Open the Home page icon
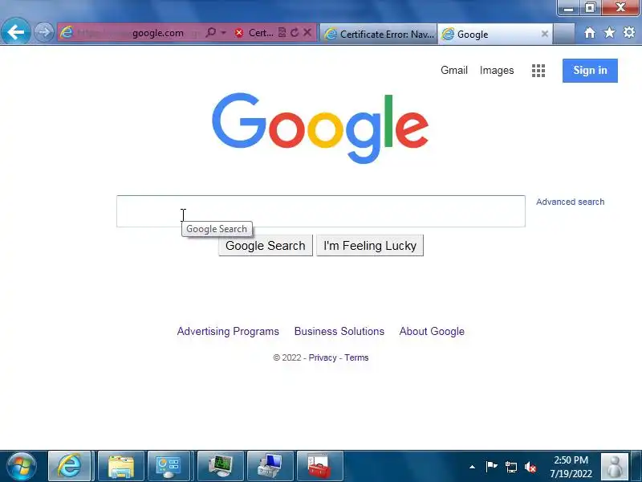The width and height of the screenshot is (642, 482). click(x=590, y=33)
